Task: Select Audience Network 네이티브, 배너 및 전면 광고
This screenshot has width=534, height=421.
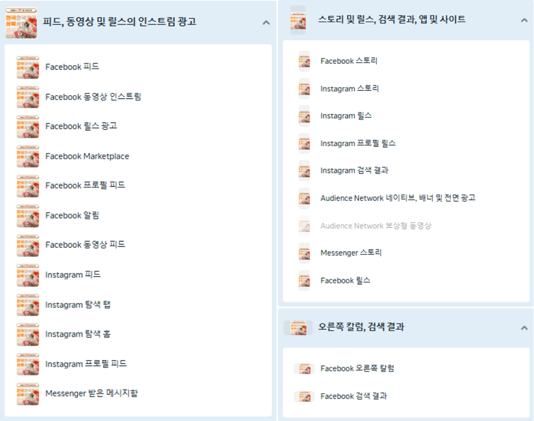Action: (398, 198)
